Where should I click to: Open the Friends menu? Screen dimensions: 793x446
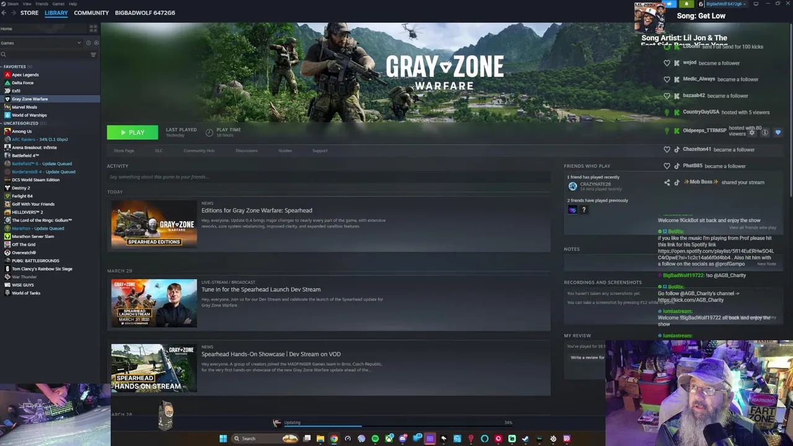coord(42,4)
